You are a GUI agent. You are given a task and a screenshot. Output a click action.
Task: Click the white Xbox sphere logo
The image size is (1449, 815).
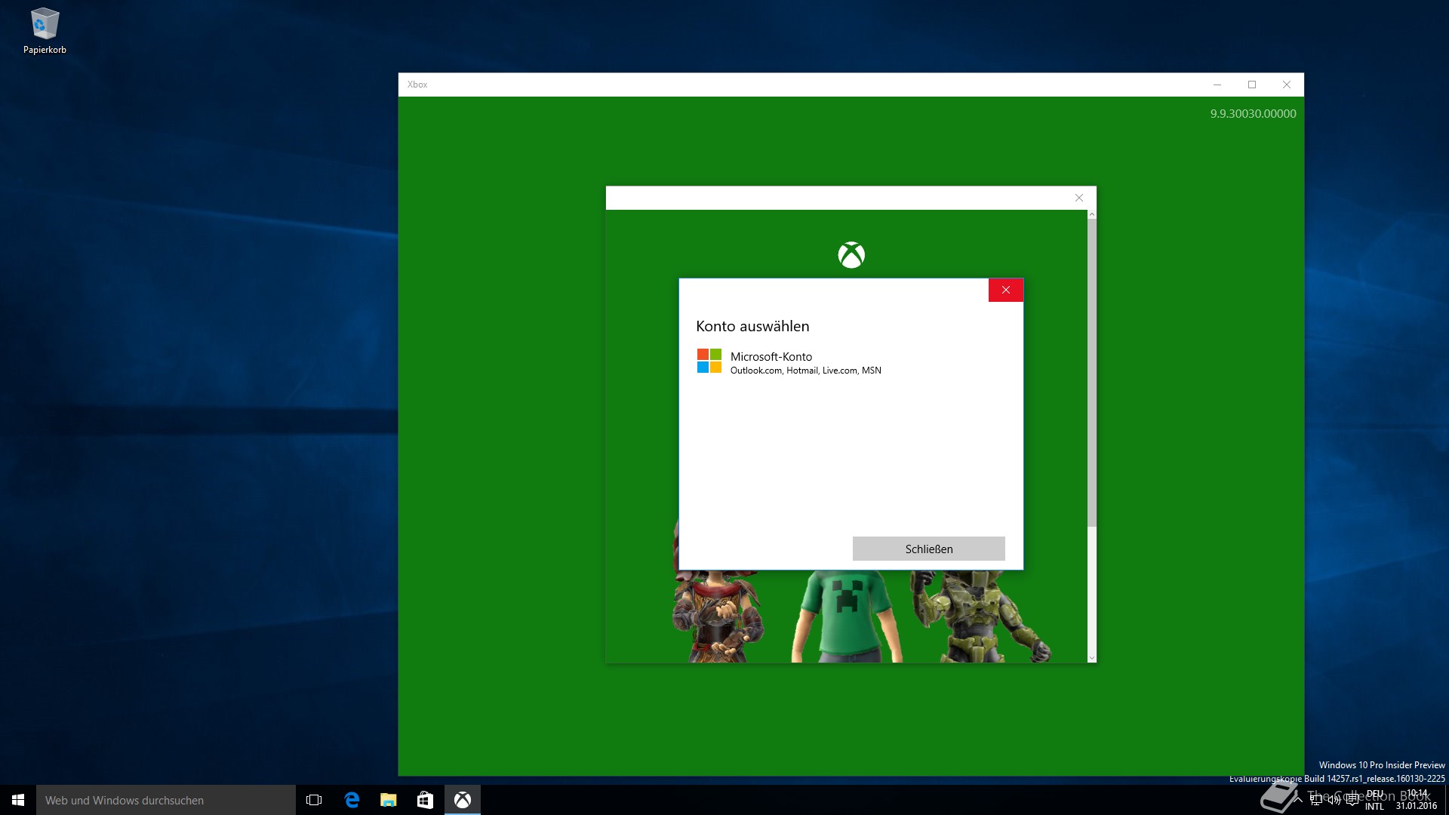[851, 255]
